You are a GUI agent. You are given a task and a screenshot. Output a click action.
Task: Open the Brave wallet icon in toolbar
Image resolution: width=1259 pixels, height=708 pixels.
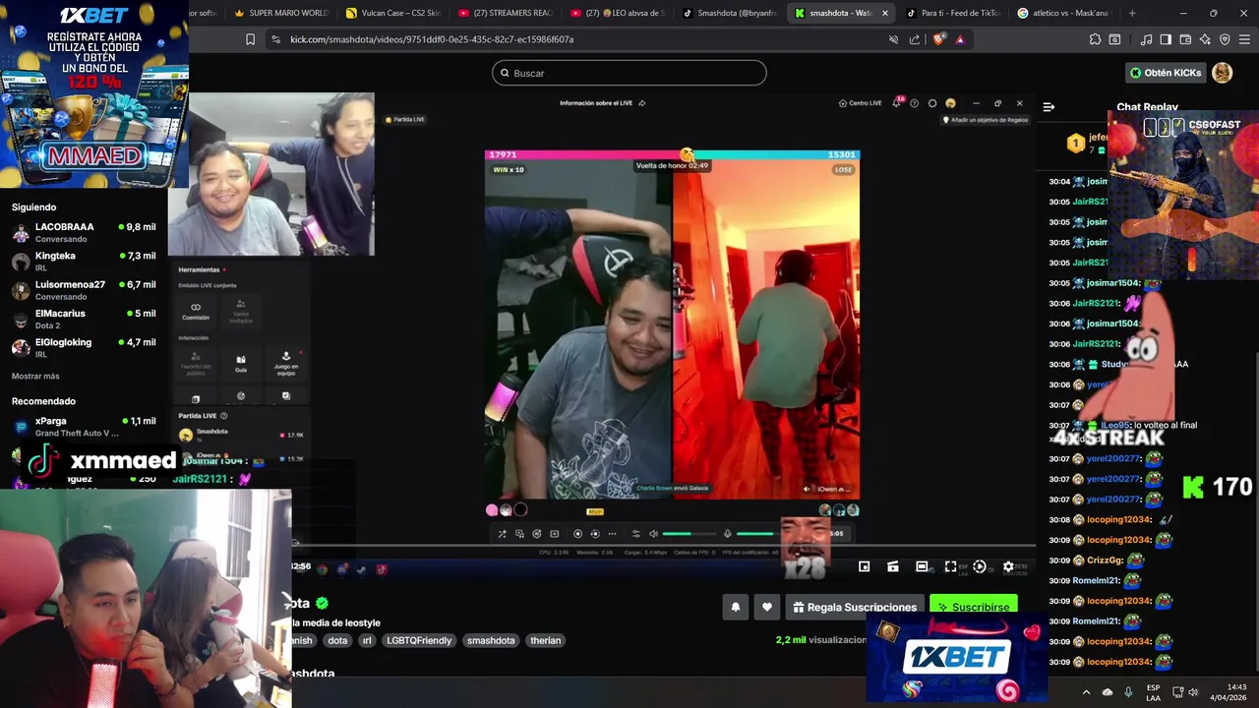pos(1185,39)
